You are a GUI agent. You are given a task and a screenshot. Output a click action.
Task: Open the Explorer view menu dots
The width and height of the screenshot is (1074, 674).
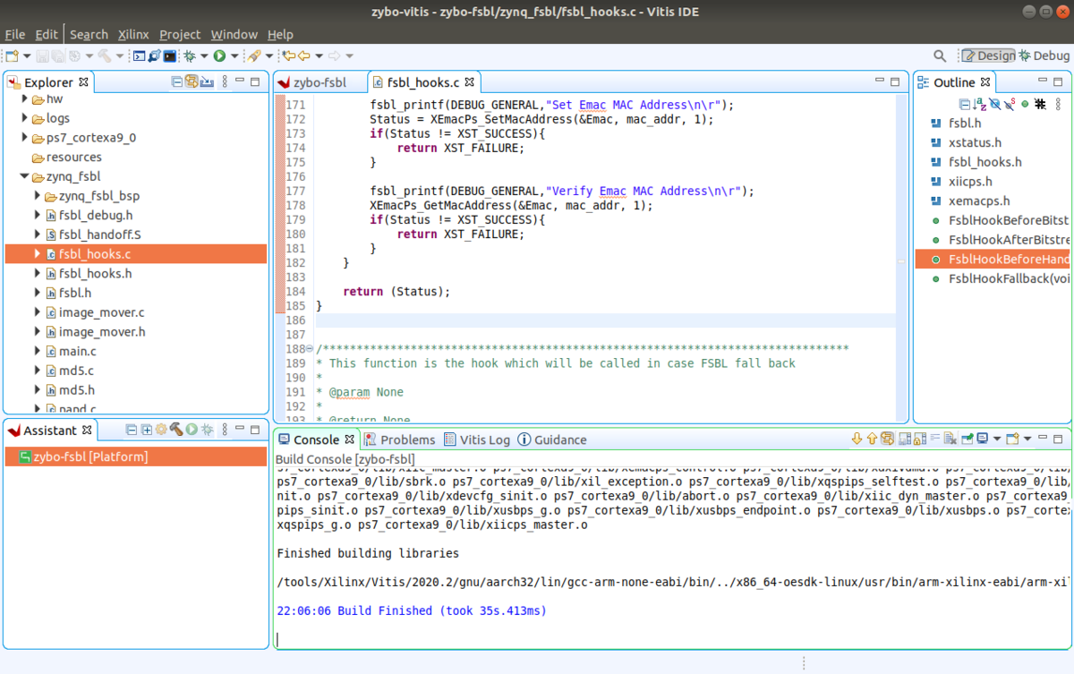click(x=225, y=81)
